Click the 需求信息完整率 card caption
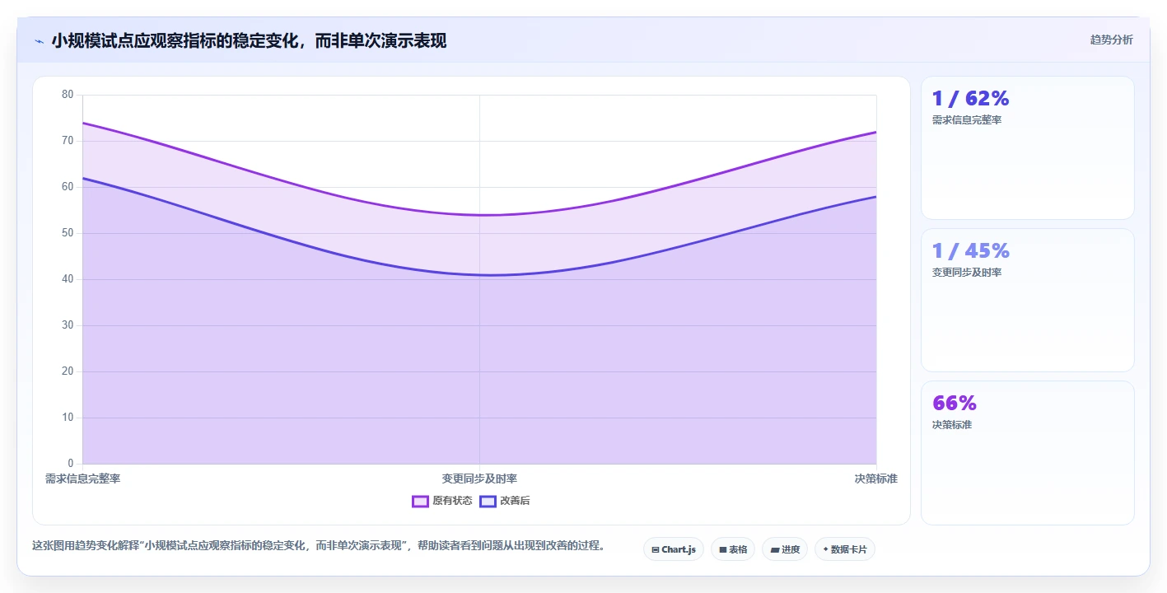The image size is (1167, 593). tap(967, 120)
